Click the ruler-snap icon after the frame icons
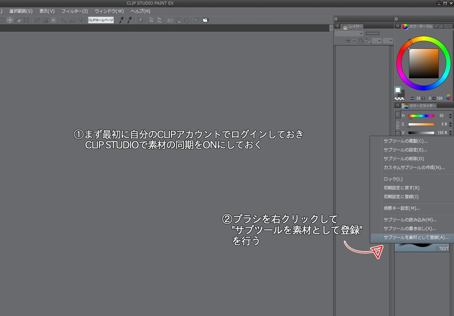The height and width of the screenshot is (316, 454). (64, 20)
